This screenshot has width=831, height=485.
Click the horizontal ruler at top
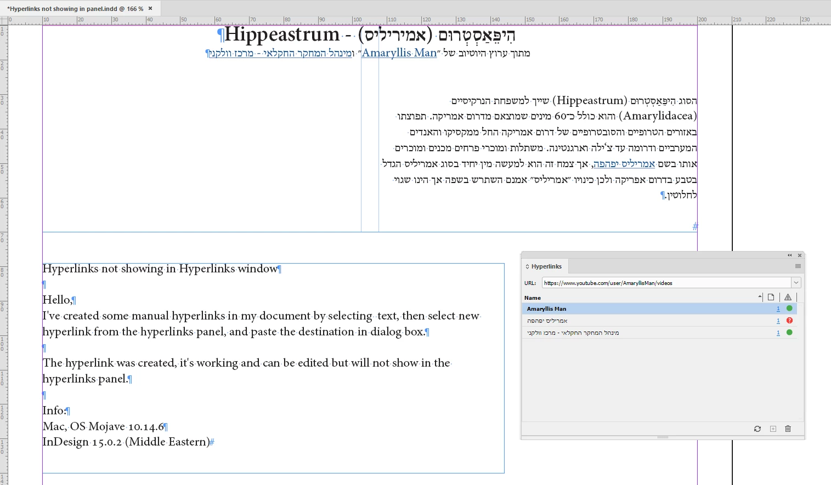[x=419, y=20]
